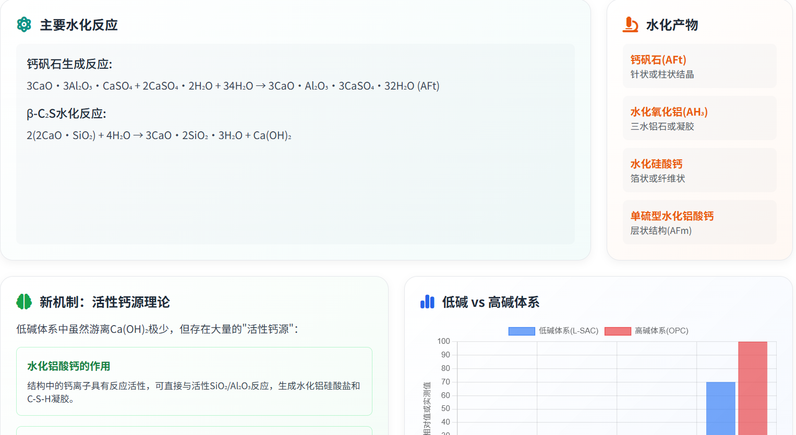Click the blue low-alkali bar in chart
Viewport: 796px width, 435px height.
[x=720, y=409]
